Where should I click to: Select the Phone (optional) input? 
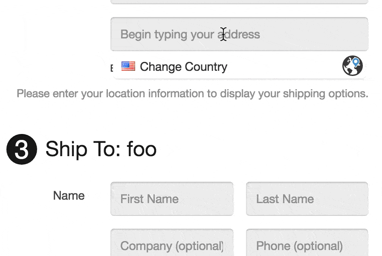point(307,243)
